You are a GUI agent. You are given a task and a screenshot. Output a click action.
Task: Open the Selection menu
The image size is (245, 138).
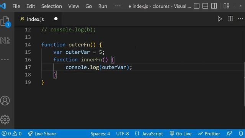[52, 6]
